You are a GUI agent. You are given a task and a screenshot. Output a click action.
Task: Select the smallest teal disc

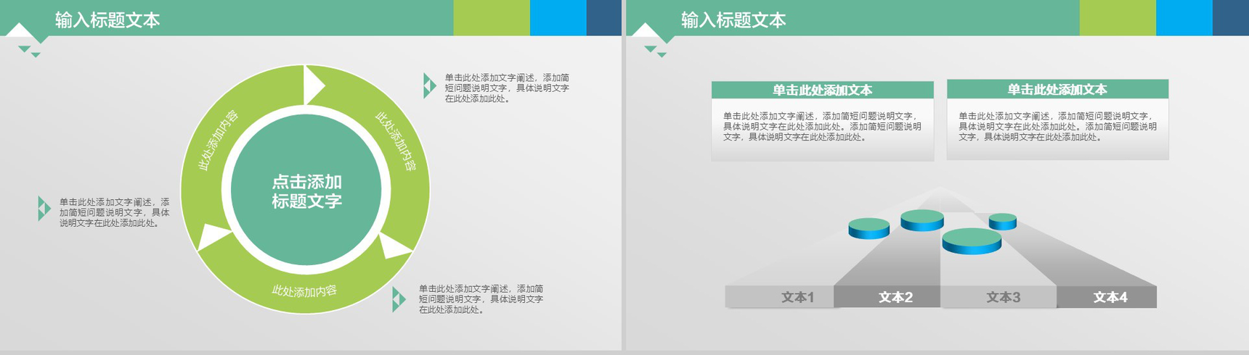tap(1003, 221)
